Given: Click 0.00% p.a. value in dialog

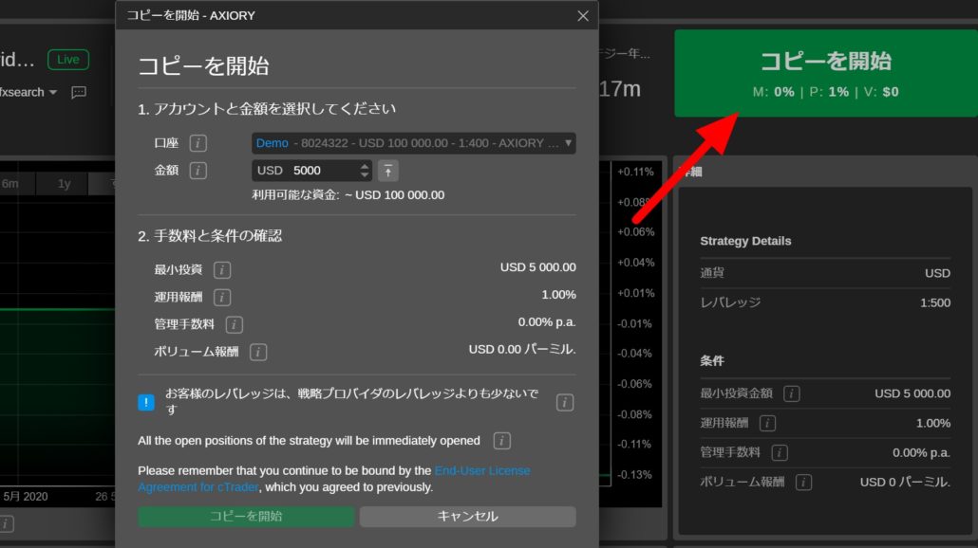Looking at the screenshot, I should pos(547,322).
